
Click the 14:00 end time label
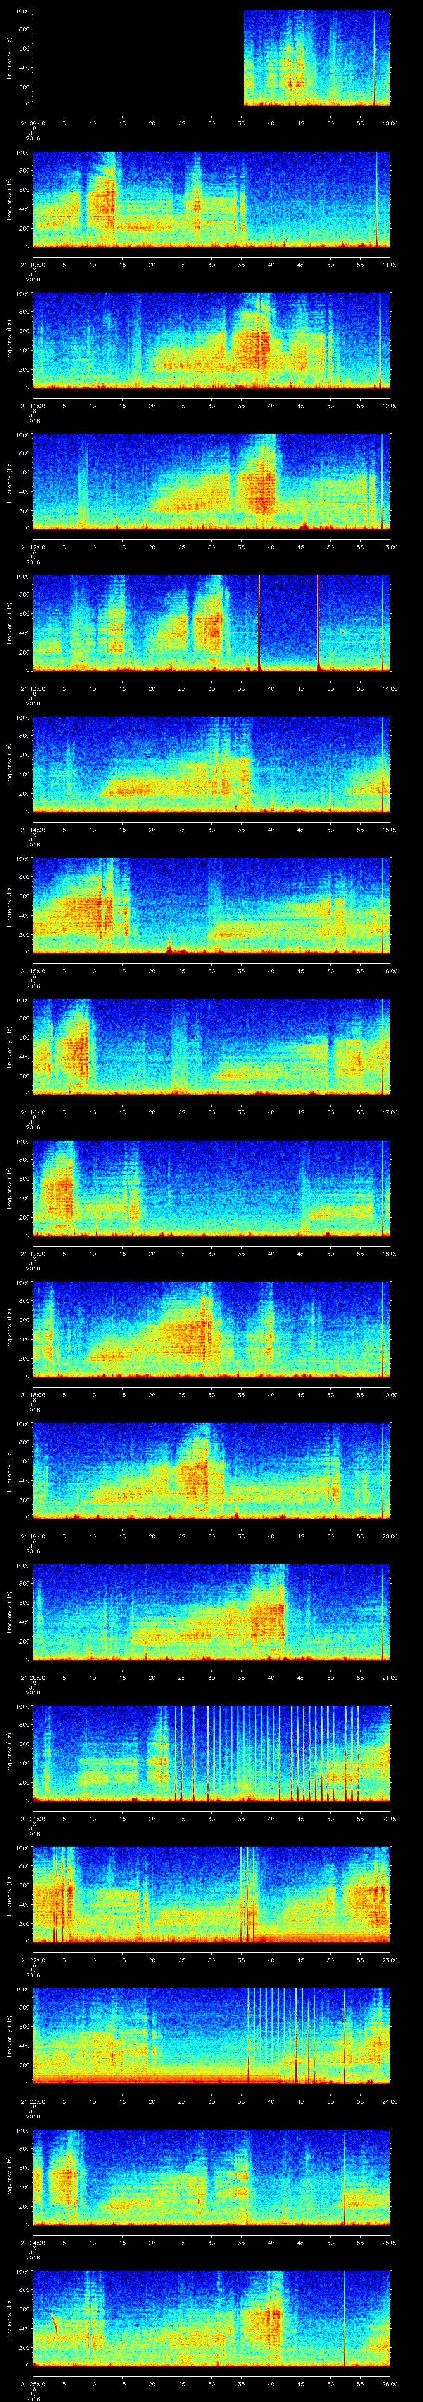[390, 688]
